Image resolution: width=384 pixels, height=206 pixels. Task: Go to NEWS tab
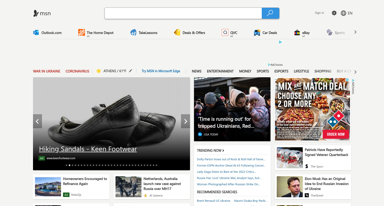pos(196,71)
